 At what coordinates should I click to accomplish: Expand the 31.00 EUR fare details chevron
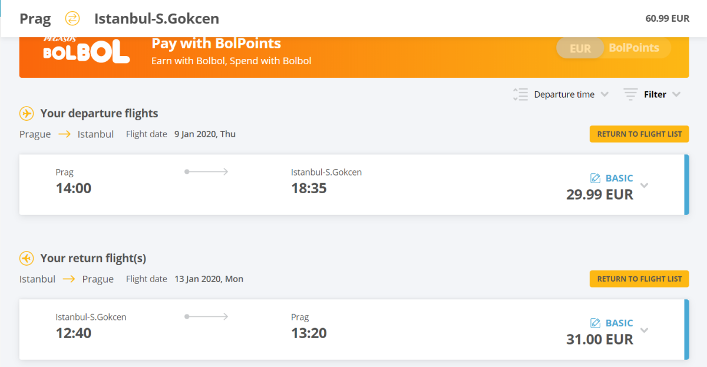(x=645, y=330)
